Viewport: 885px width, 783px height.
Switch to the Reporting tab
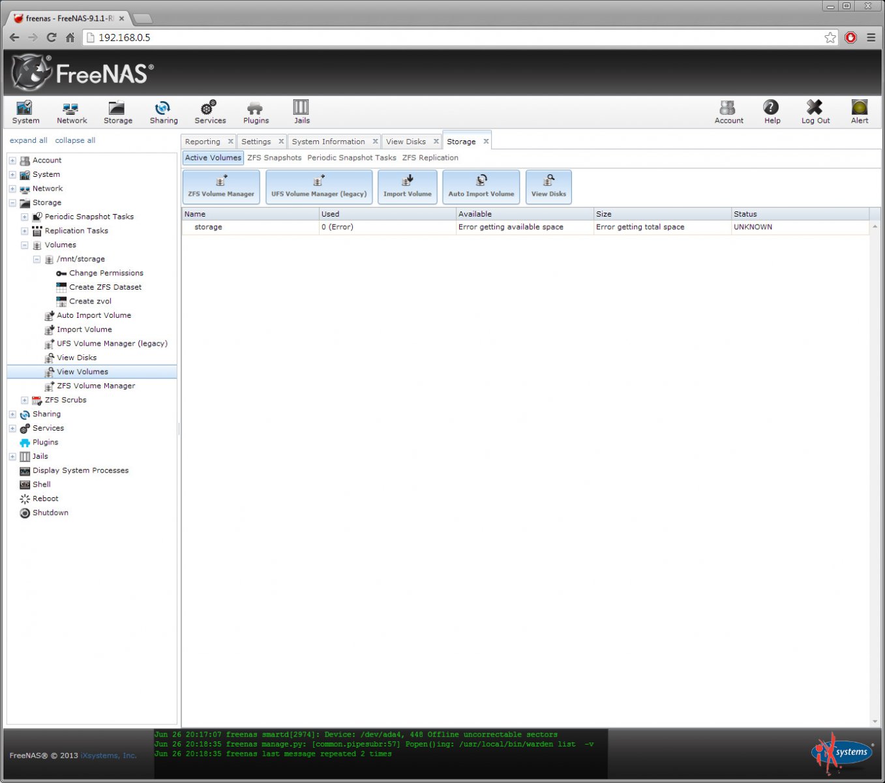click(x=202, y=142)
